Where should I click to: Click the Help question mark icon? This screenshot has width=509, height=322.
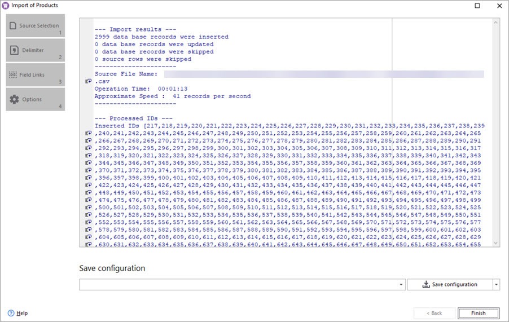[x=11, y=313]
